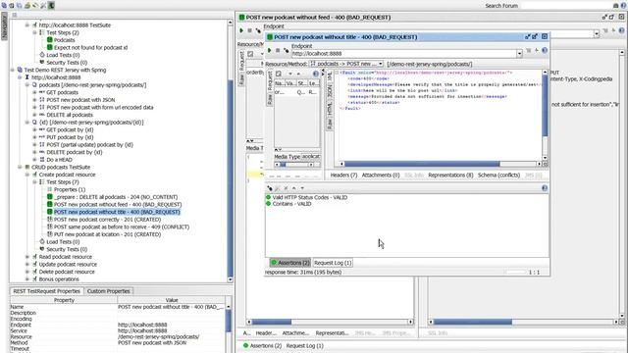The width and height of the screenshot is (628, 353).
Task: Click the Load Tests icon under Create podcast resource
Action: [42, 242]
